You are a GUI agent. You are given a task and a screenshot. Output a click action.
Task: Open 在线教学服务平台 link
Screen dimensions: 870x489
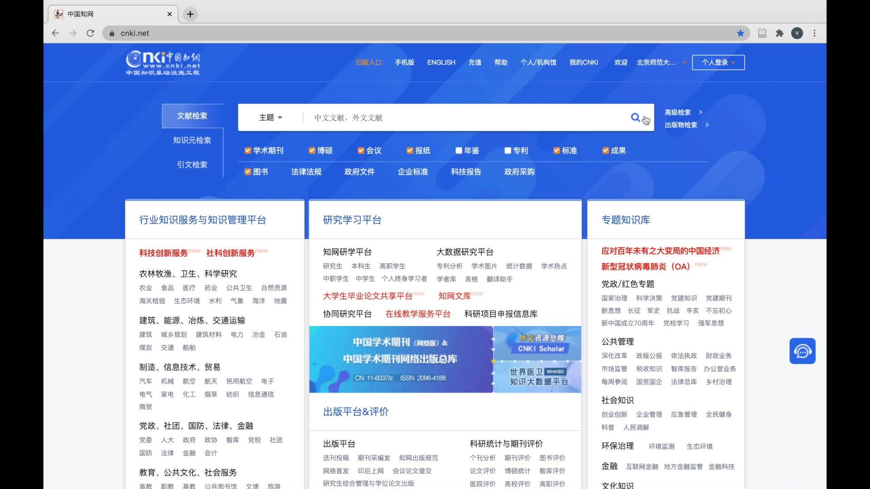click(x=418, y=314)
